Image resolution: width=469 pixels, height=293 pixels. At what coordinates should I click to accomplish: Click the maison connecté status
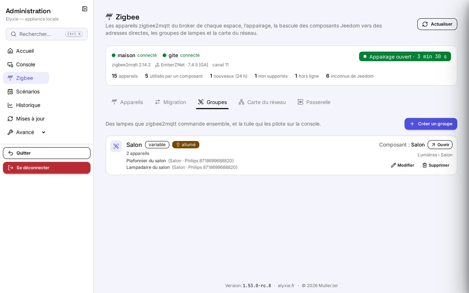(x=134, y=55)
